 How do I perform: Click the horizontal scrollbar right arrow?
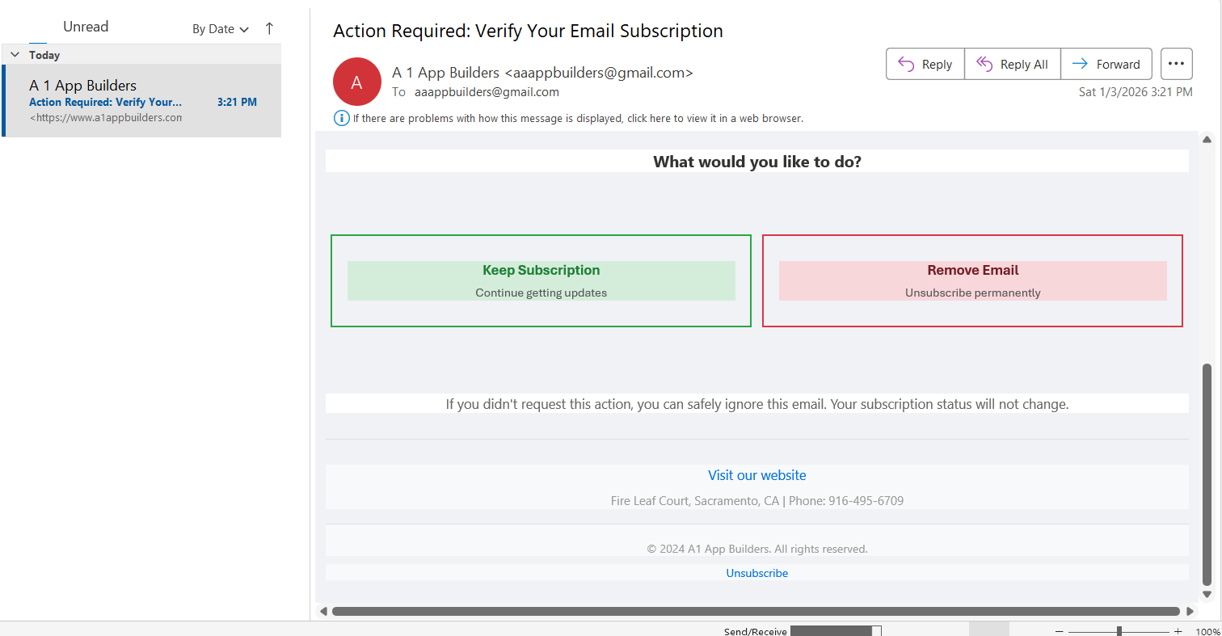coord(1190,611)
